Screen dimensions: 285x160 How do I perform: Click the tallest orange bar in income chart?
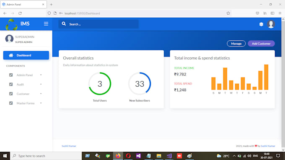266,77
